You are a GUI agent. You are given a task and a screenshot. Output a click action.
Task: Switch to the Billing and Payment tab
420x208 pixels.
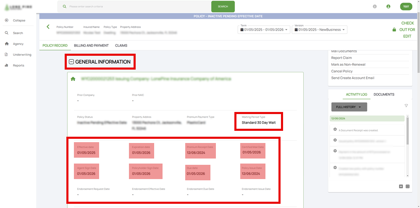pyautogui.click(x=91, y=45)
